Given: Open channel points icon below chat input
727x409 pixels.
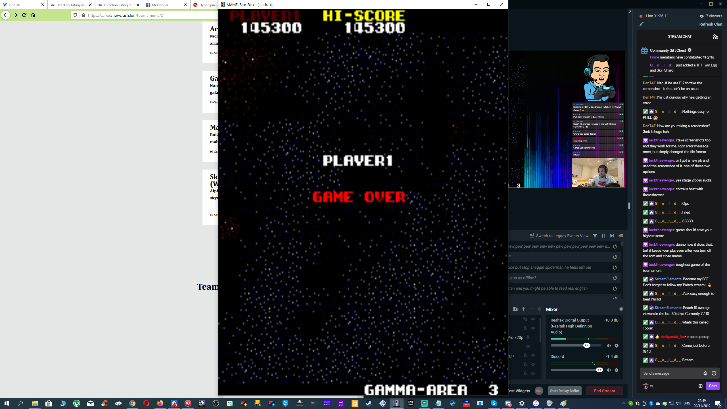Looking at the screenshot, I should click(x=646, y=386).
